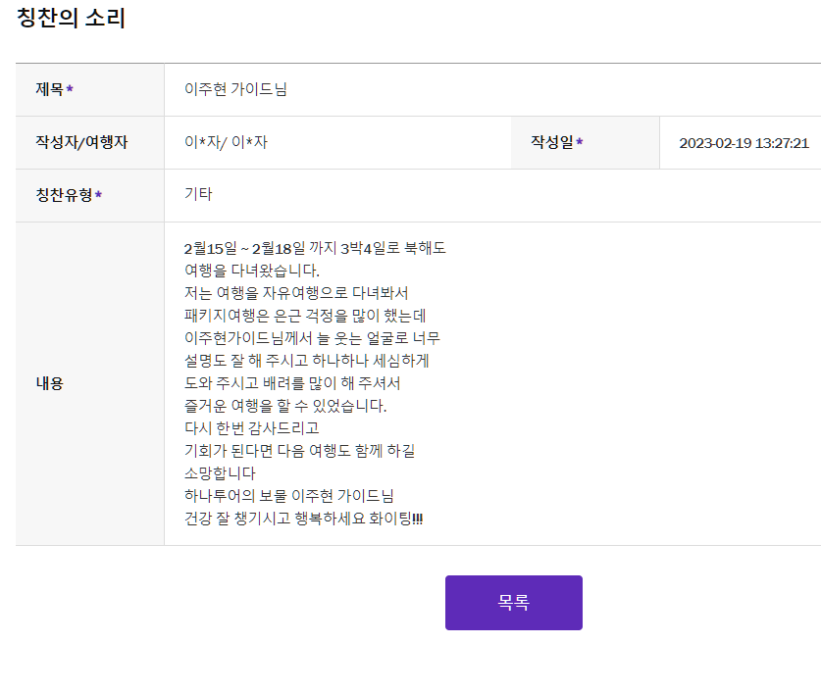Click the date 2023-02-19 13:27:21

pyautogui.click(x=744, y=143)
